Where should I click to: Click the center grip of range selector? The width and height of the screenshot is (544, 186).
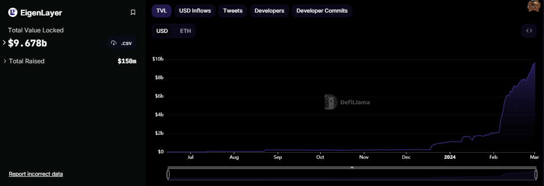click(352, 167)
